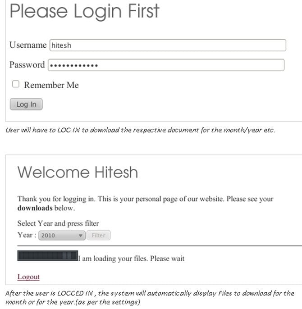The image size is (302, 309).
Task: Open the Year dropdown showing 2010
Action: pyautogui.click(x=62, y=235)
